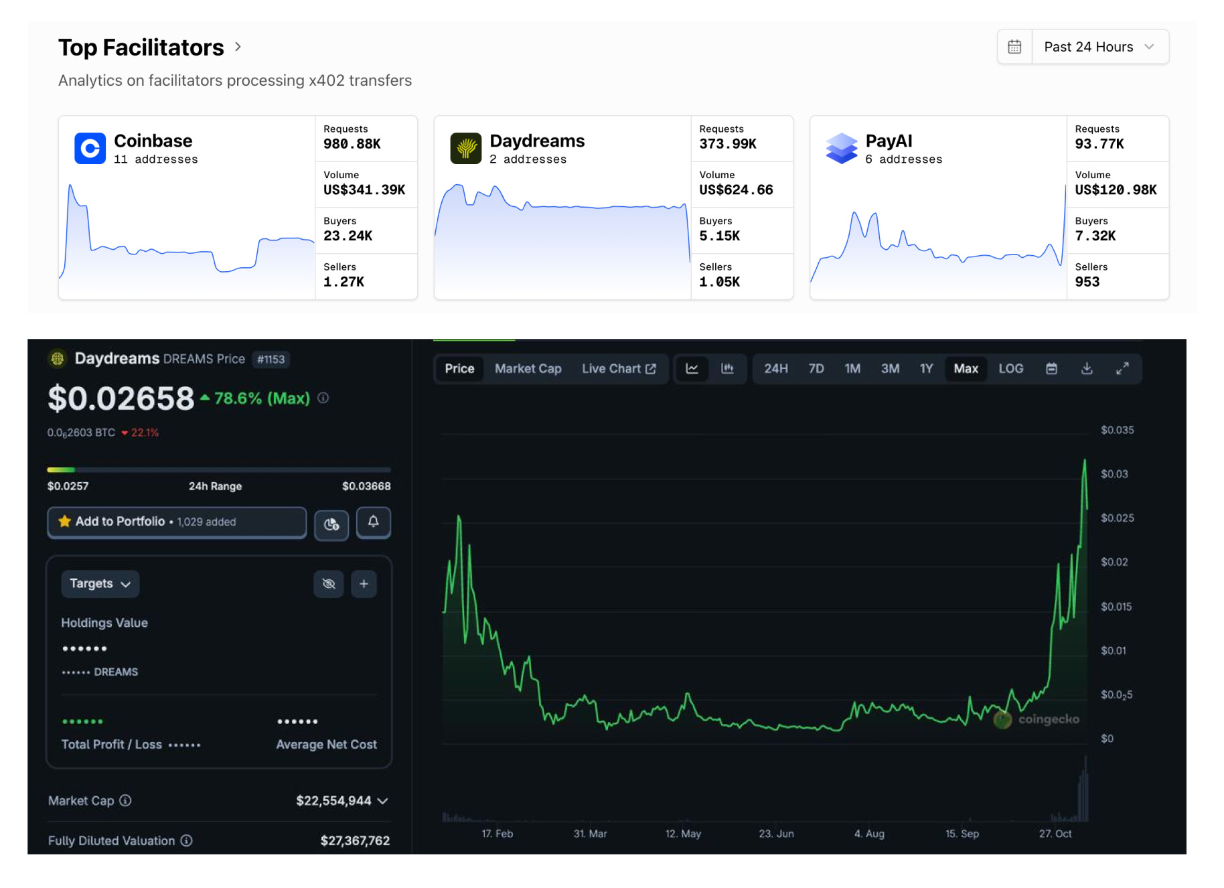
Task: Click the info icon next to 78.6% (Max)
Action: click(323, 398)
